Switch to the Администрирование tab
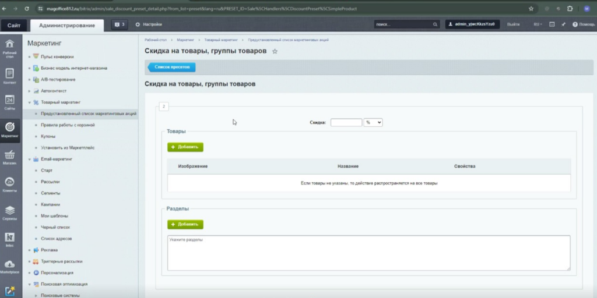This screenshot has height=298, width=597. click(x=66, y=25)
